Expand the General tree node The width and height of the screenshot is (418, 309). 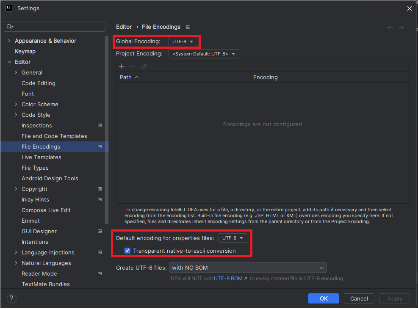point(16,72)
